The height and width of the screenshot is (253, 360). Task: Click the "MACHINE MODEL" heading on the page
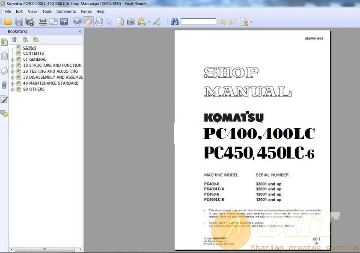221,175
